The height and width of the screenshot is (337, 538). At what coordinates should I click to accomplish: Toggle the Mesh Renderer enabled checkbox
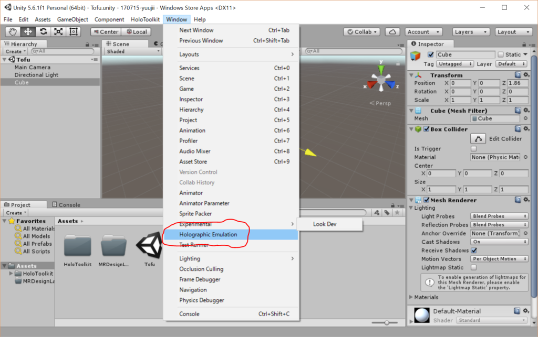(x=427, y=200)
